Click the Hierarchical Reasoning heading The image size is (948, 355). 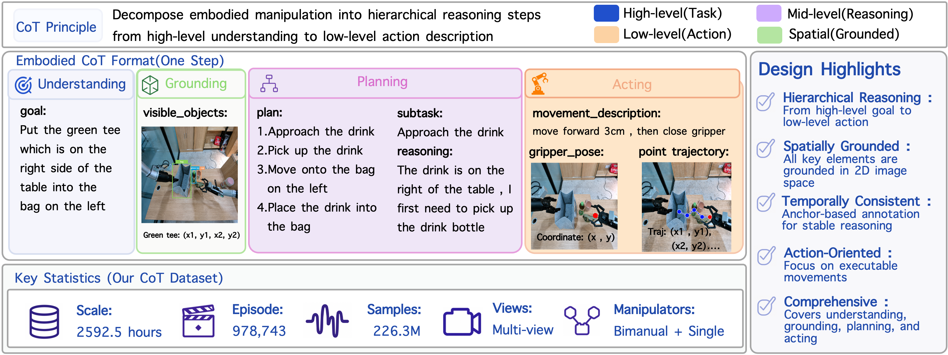tap(857, 98)
